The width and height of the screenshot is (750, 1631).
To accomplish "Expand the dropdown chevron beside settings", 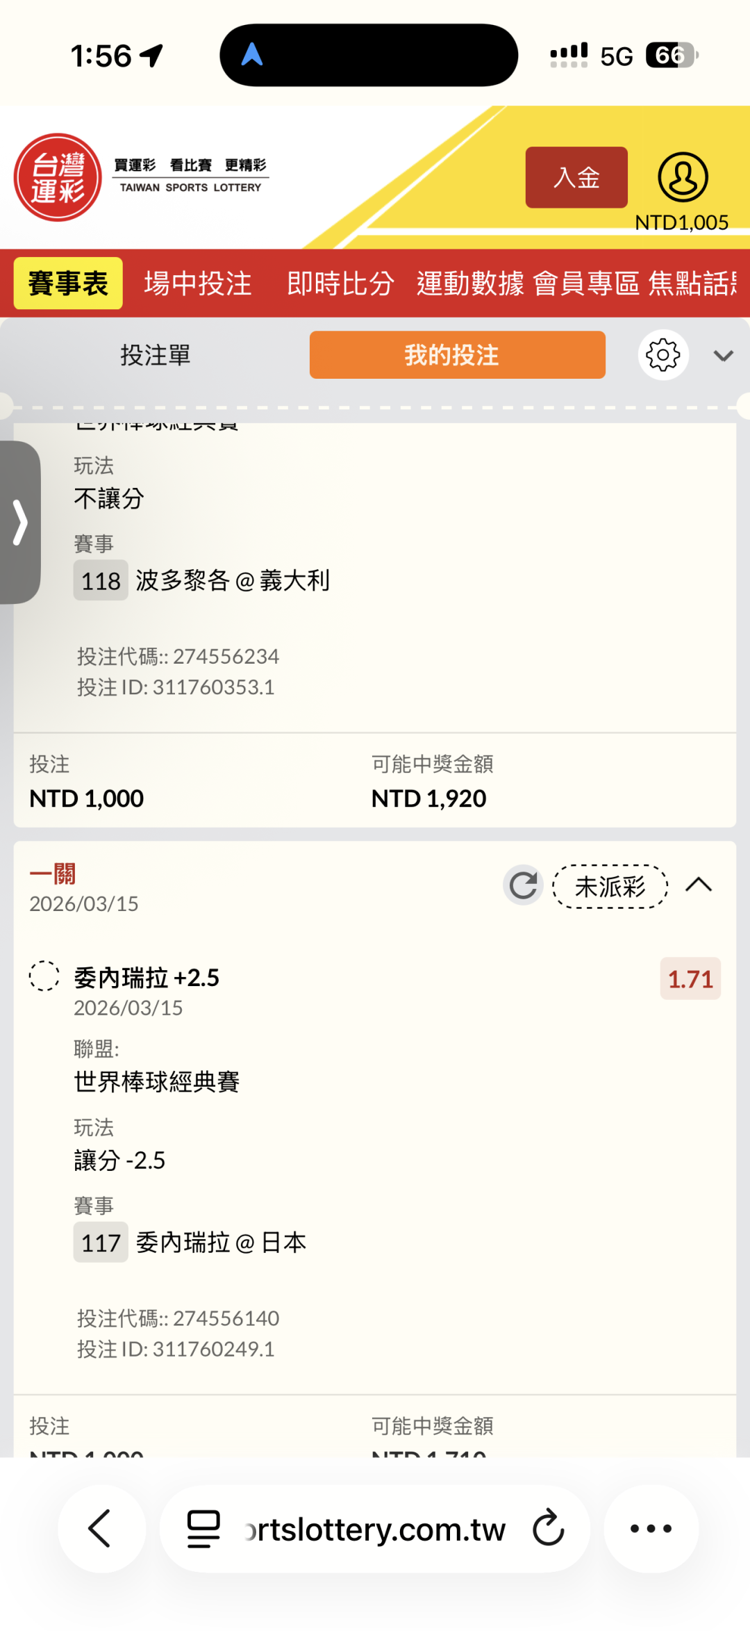I will click(723, 356).
